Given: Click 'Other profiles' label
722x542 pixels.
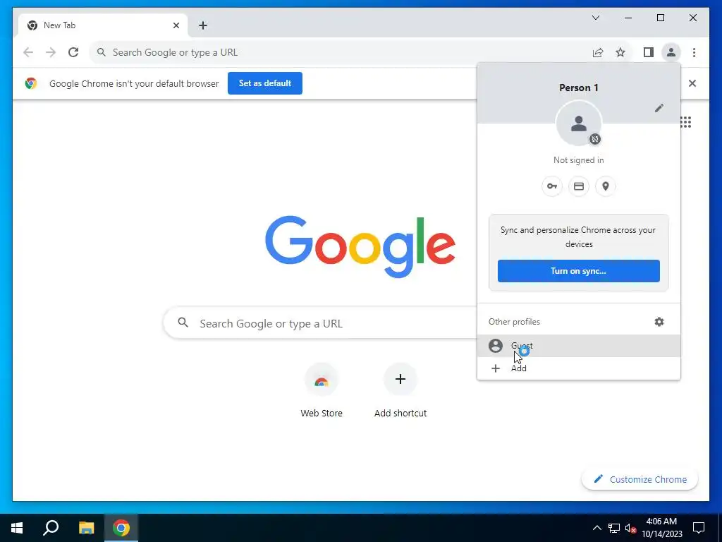Looking at the screenshot, I should 514,322.
